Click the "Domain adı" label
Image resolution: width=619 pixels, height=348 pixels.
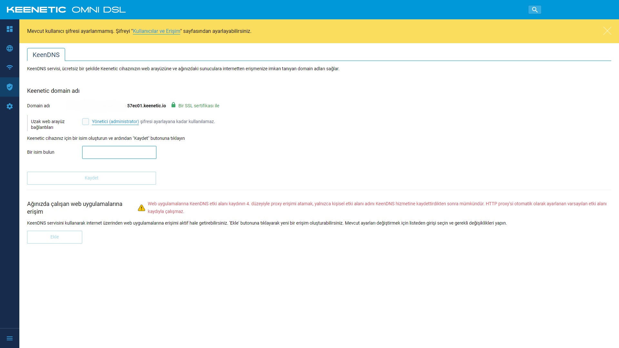pyautogui.click(x=38, y=106)
